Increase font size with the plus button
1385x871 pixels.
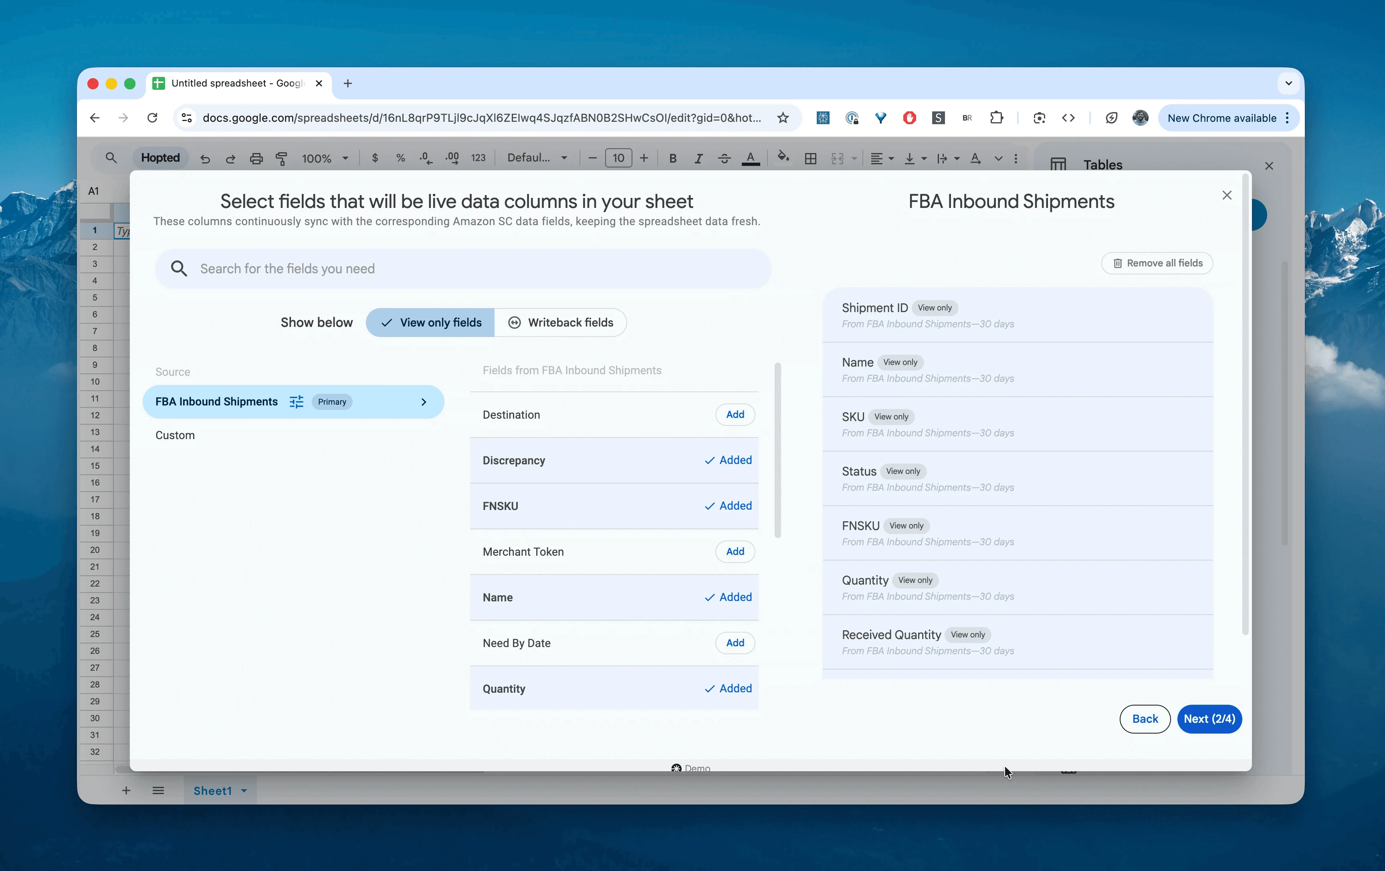coord(644,158)
